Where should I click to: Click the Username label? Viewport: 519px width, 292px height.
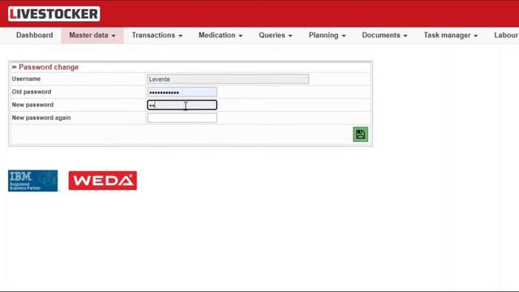(26, 79)
